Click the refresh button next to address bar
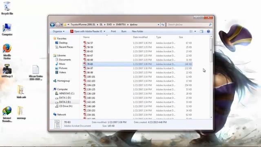 [x=163, y=24]
